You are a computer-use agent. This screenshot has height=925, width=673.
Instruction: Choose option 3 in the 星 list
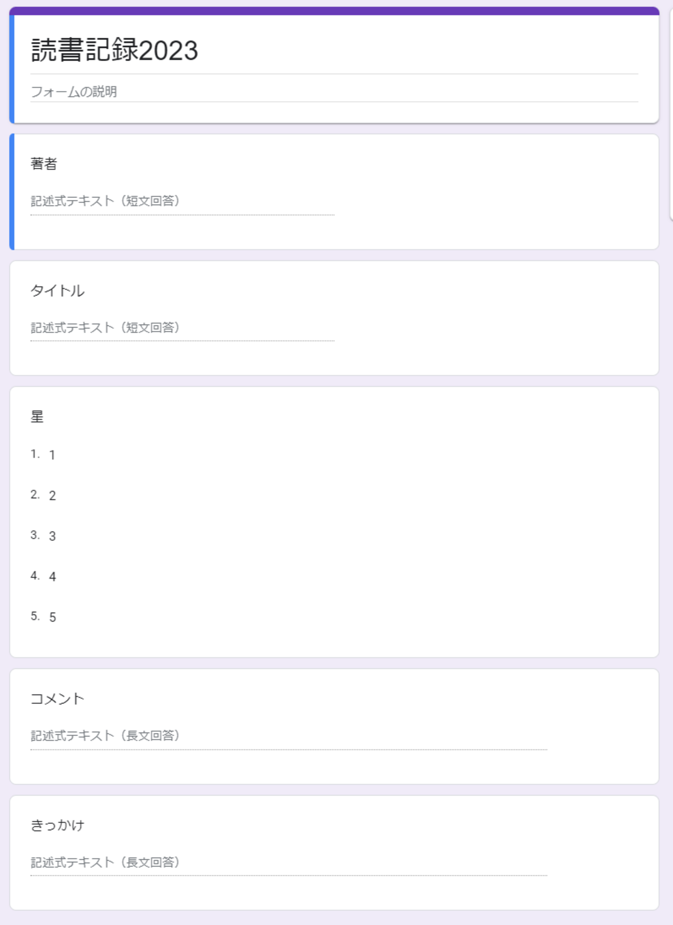[52, 536]
